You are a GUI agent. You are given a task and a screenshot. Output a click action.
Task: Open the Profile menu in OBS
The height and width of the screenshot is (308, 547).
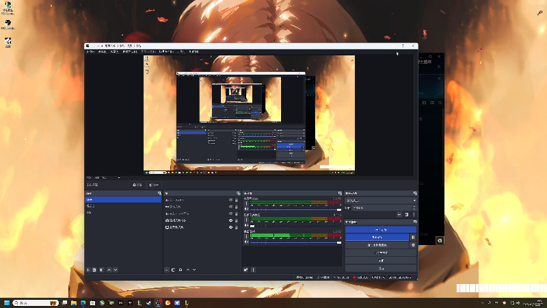(x=148, y=52)
